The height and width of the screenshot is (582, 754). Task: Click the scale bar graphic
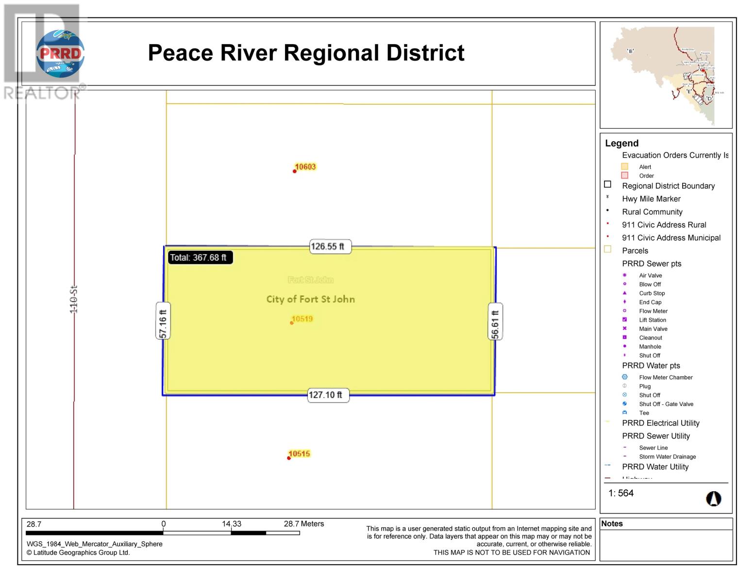coord(163,533)
